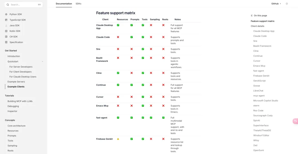The height and width of the screenshot is (154, 298).
Task: Open Example Servers page link
Action: pos(16,82)
